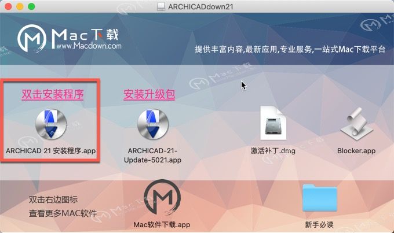Click the 双击安装程序 pink link text

click(x=53, y=95)
